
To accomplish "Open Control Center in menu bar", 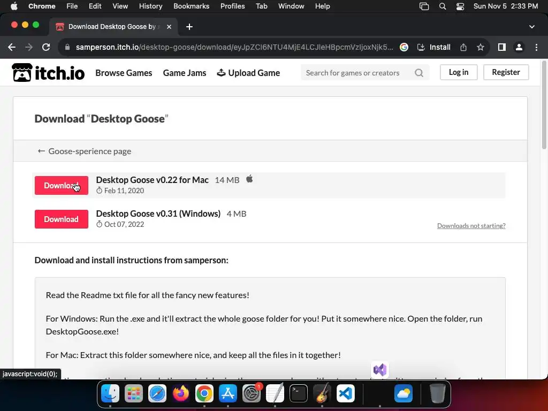I will click(x=460, y=6).
